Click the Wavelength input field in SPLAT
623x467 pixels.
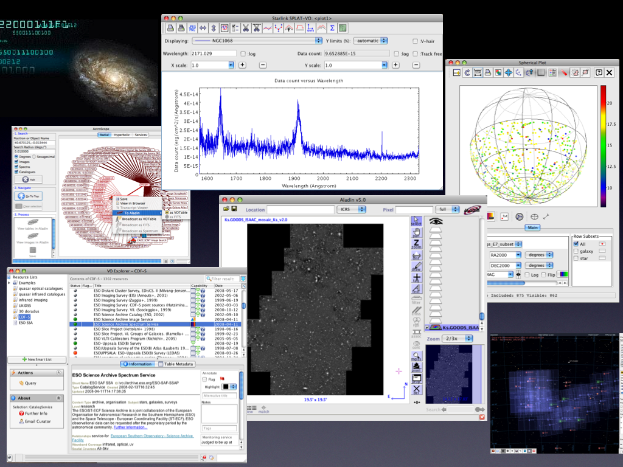click(214, 54)
